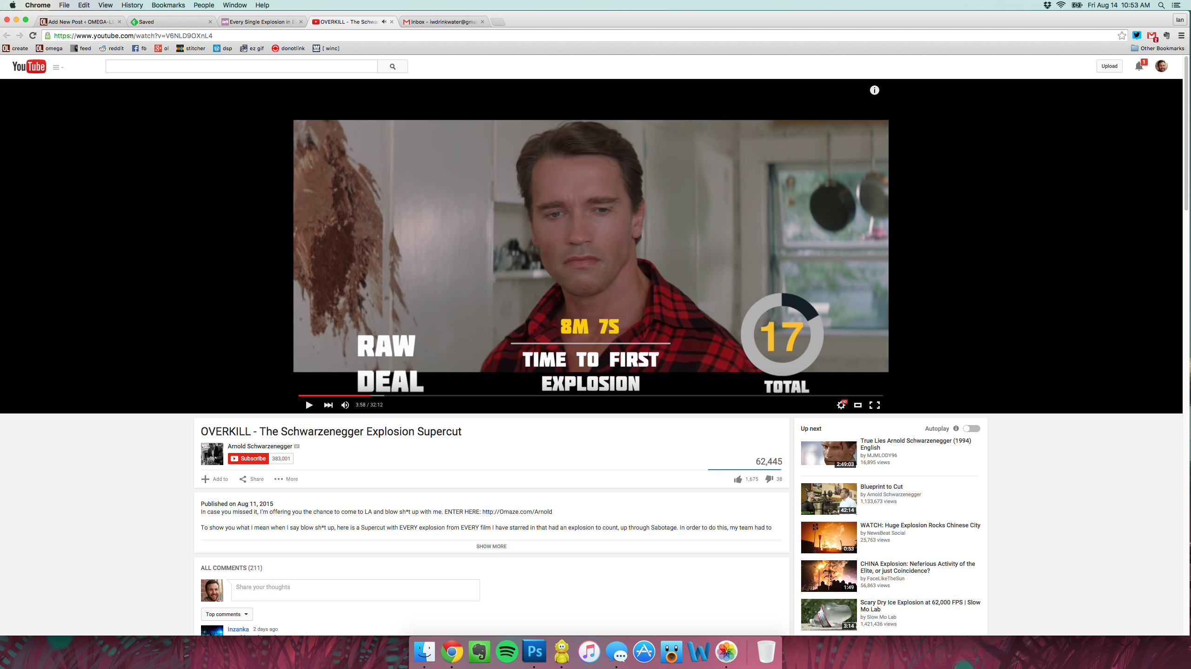The width and height of the screenshot is (1191, 669).
Task: Open reddit bookmark
Action: [111, 48]
